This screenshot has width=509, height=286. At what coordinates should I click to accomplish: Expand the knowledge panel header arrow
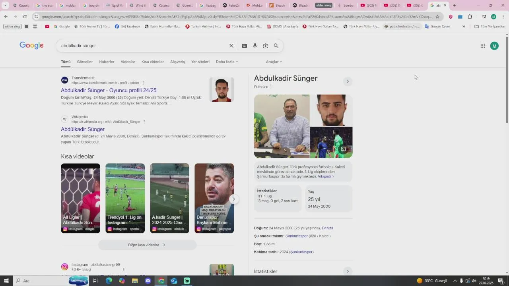[x=348, y=81]
